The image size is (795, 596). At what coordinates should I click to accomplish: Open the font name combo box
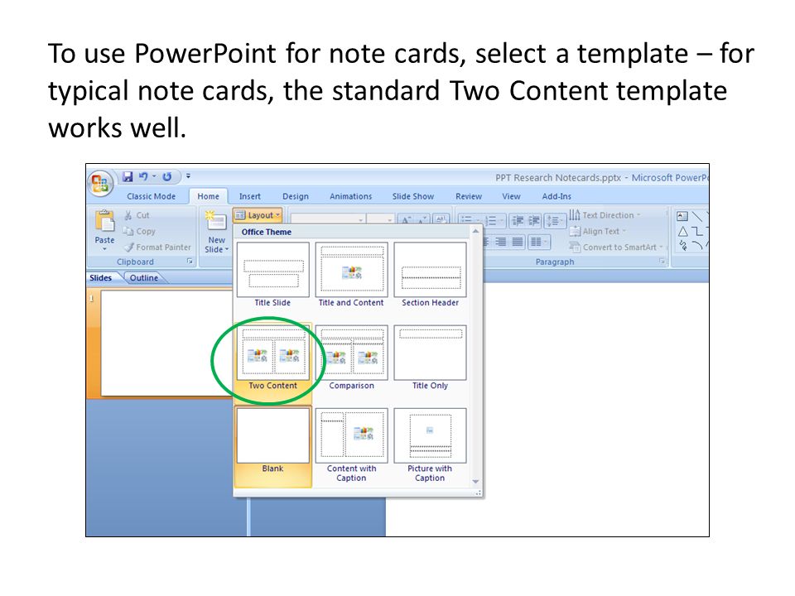click(328, 219)
